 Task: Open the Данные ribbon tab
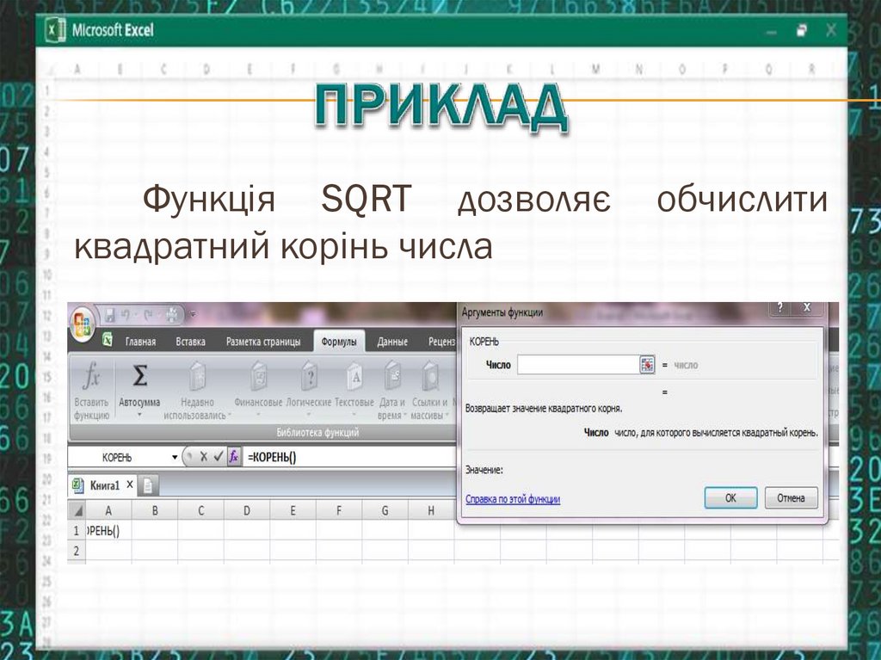point(392,342)
